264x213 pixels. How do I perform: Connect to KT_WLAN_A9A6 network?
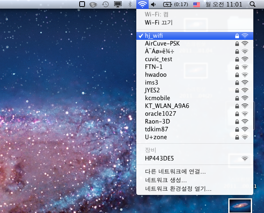(195, 106)
